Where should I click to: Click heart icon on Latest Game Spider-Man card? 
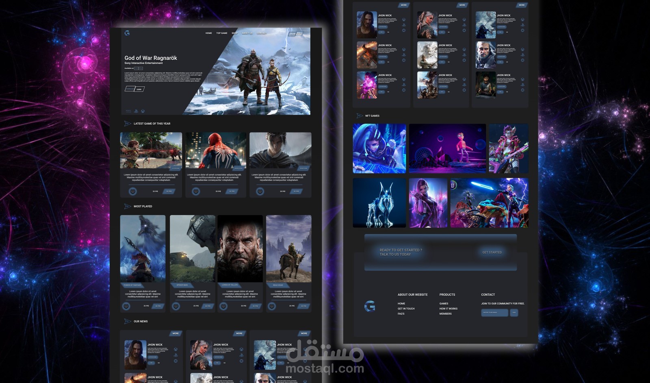tap(196, 191)
